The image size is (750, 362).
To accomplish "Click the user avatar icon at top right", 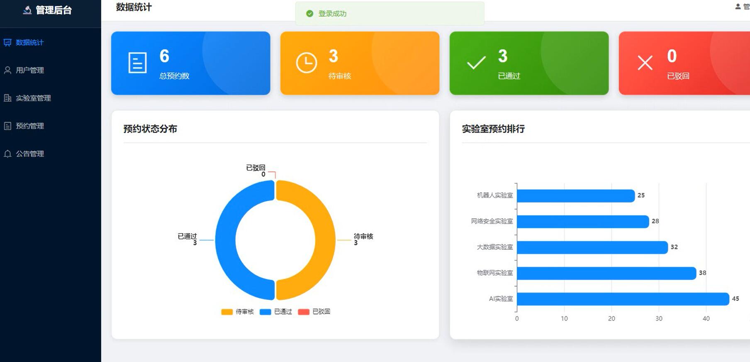I will coord(738,7).
